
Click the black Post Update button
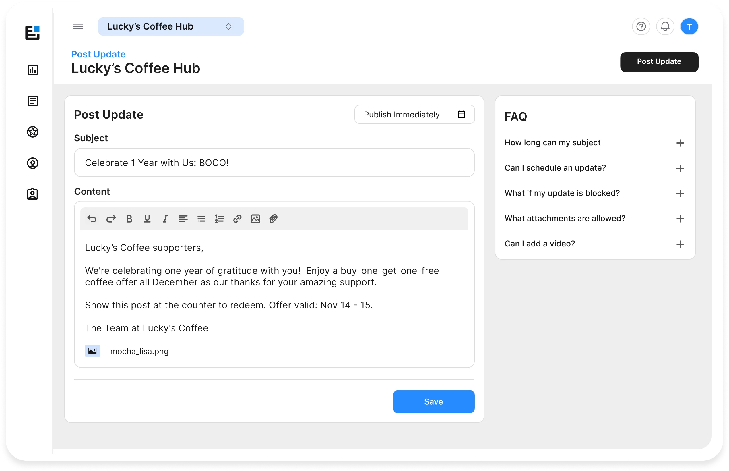tap(659, 62)
